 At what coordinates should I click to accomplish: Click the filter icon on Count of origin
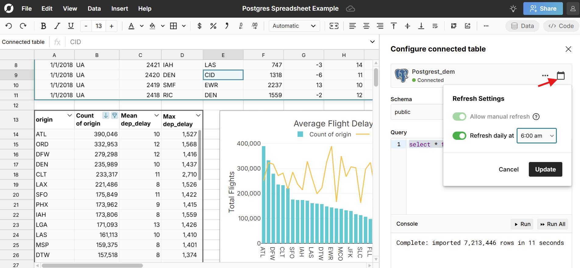pyautogui.click(x=114, y=115)
